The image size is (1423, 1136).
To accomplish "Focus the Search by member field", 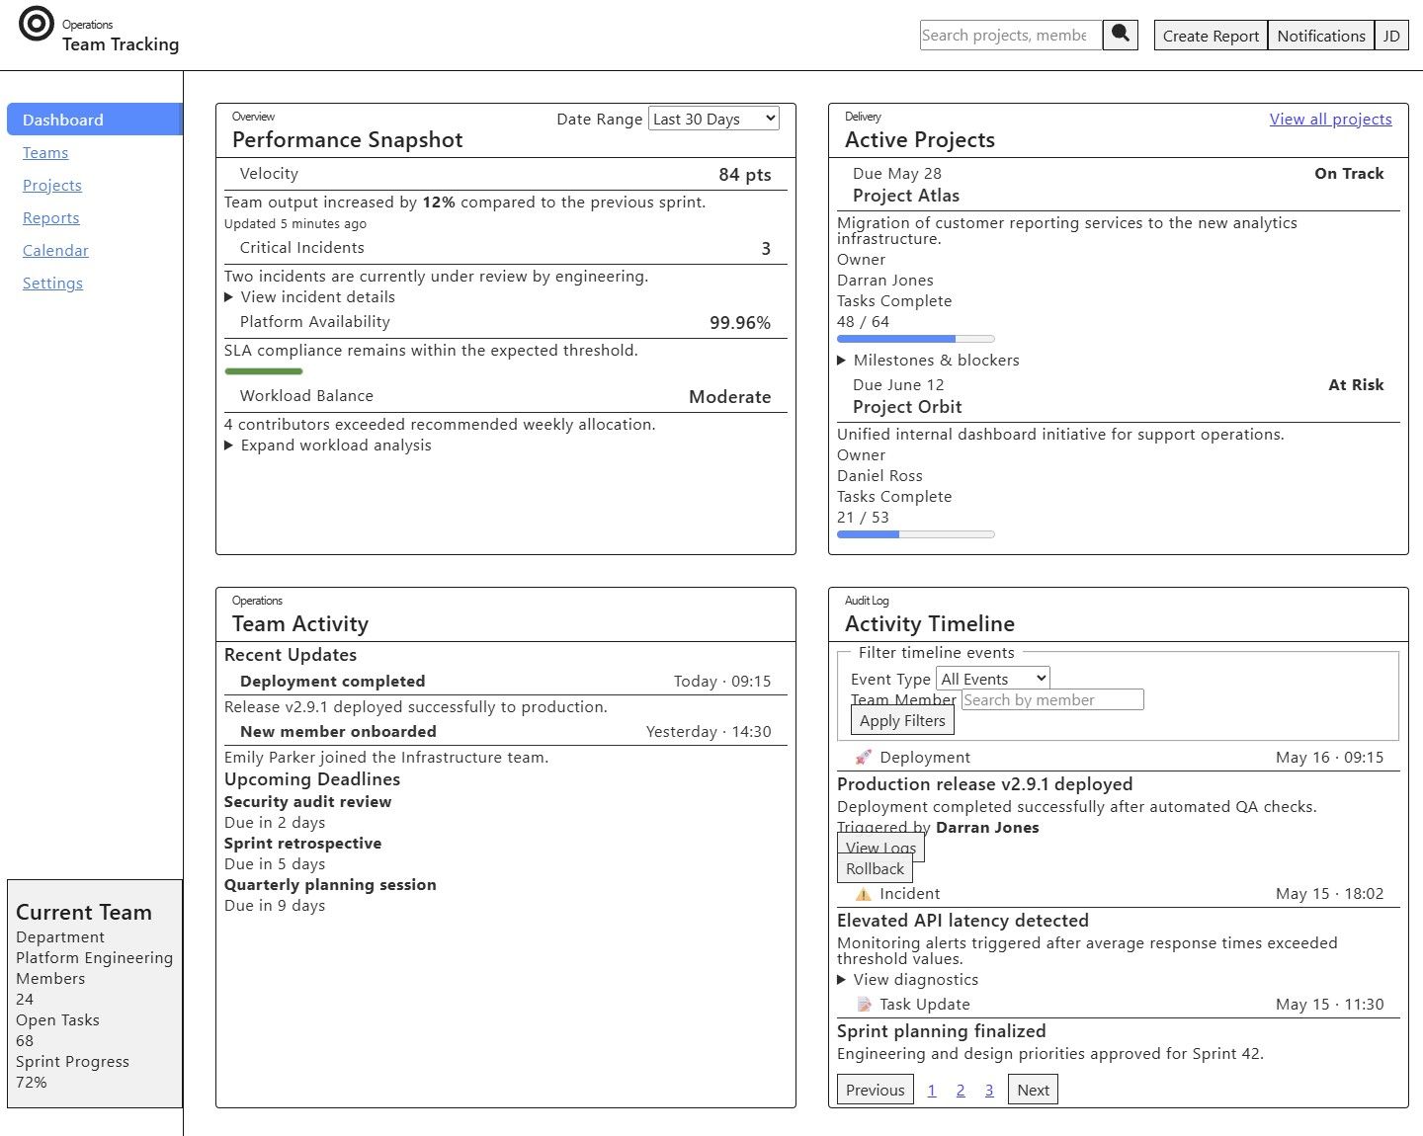I will (1052, 699).
